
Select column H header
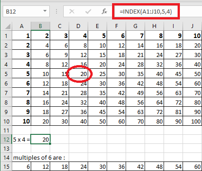pyautogui.click(x=155, y=26)
